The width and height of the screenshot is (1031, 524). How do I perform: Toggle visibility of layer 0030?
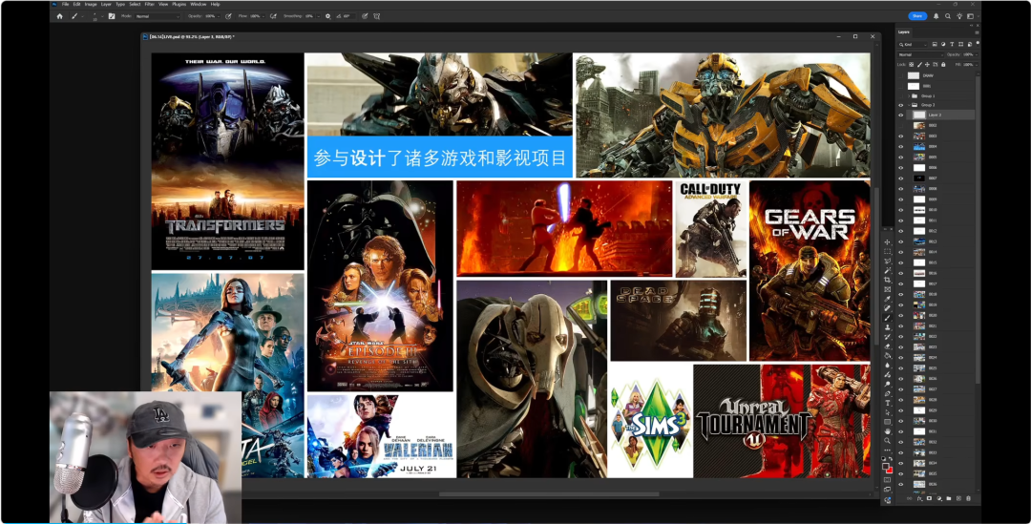point(901,420)
